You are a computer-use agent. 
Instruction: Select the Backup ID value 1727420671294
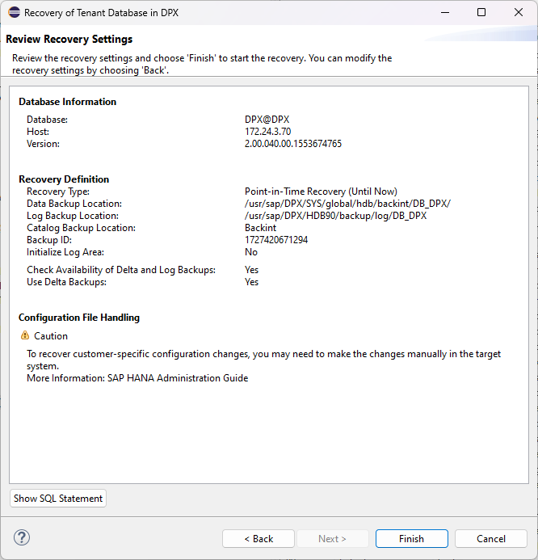coord(276,240)
